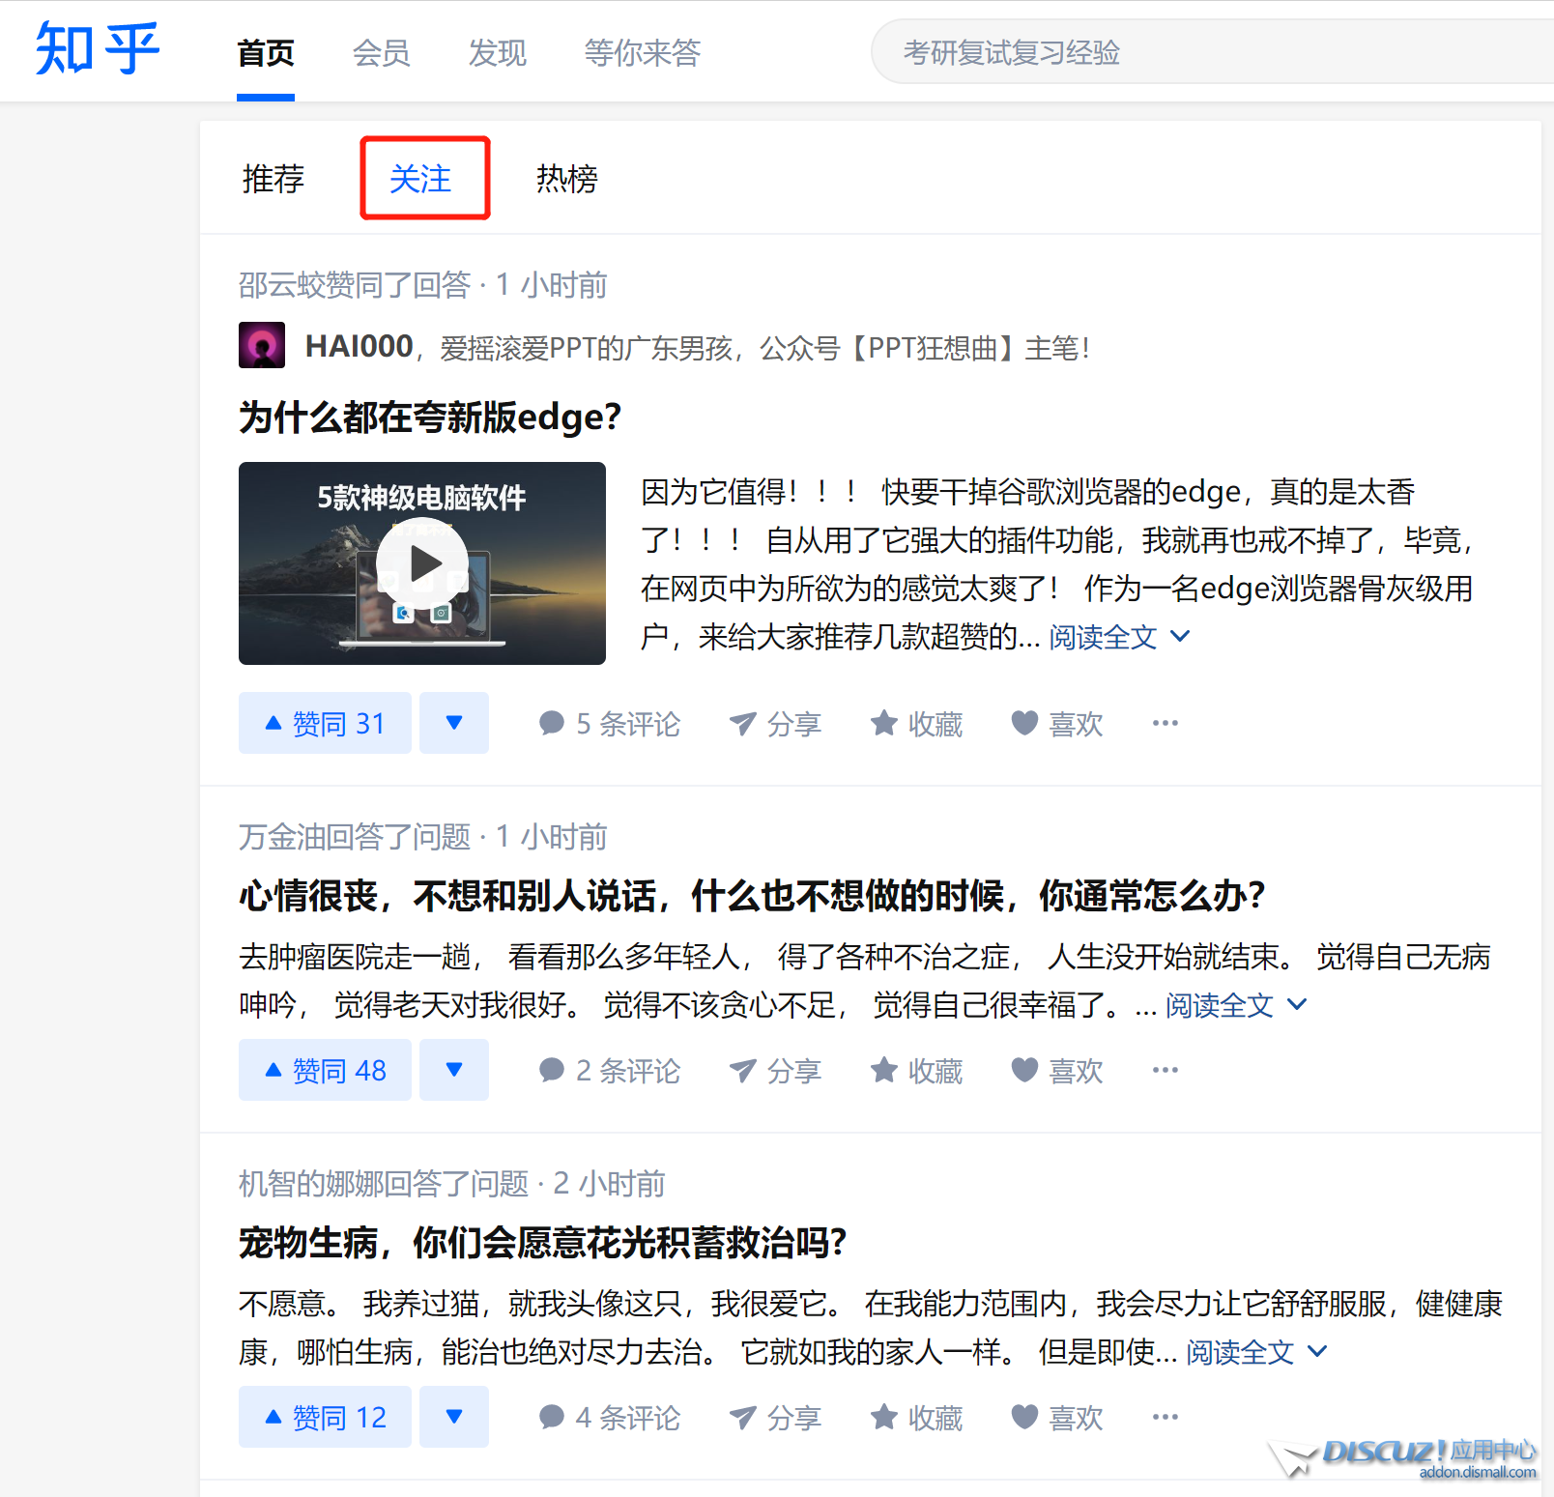
Task: Open the 发现 navigation item
Action: (497, 53)
